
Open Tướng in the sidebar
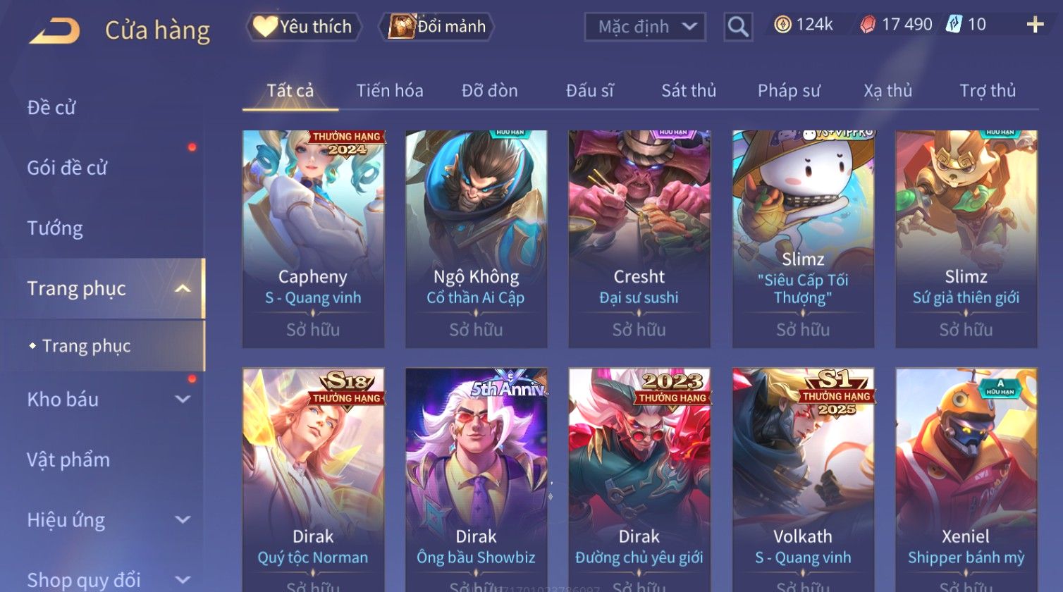(55, 228)
